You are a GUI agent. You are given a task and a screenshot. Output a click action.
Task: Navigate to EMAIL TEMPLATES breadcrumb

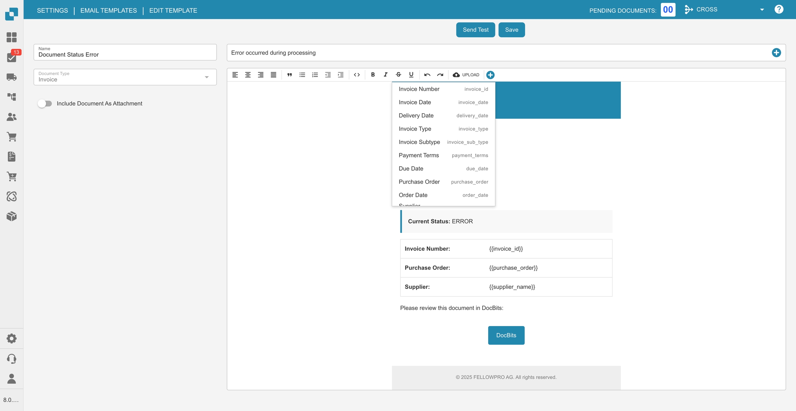pyautogui.click(x=108, y=10)
